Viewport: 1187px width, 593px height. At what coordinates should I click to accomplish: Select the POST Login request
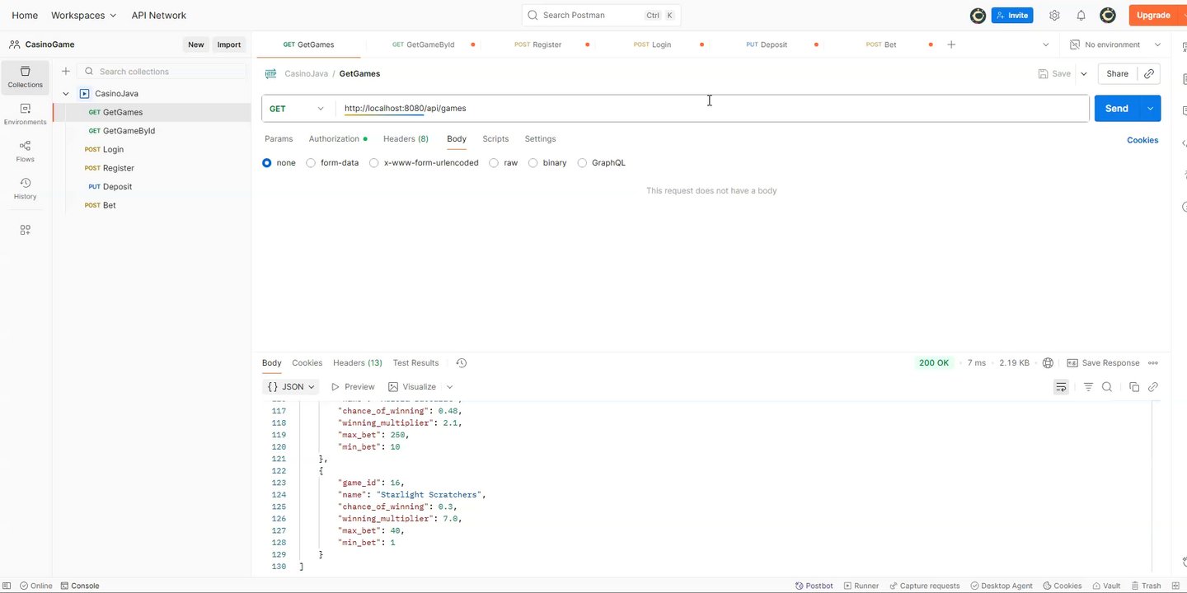151,150
